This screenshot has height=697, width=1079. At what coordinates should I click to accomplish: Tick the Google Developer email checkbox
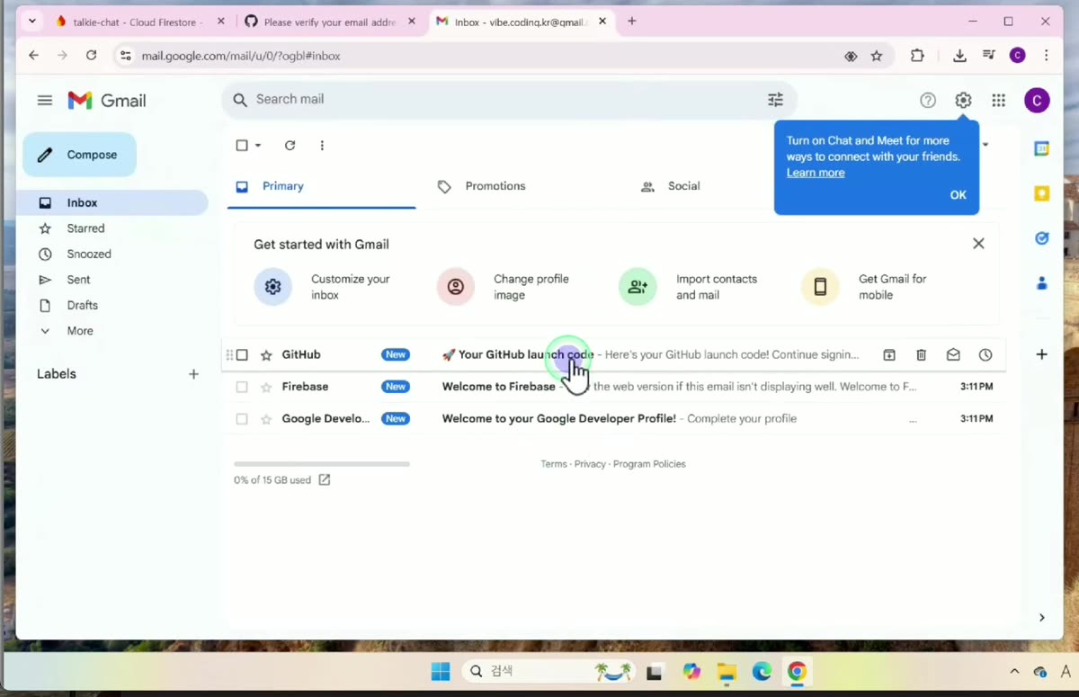click(242, 419)
